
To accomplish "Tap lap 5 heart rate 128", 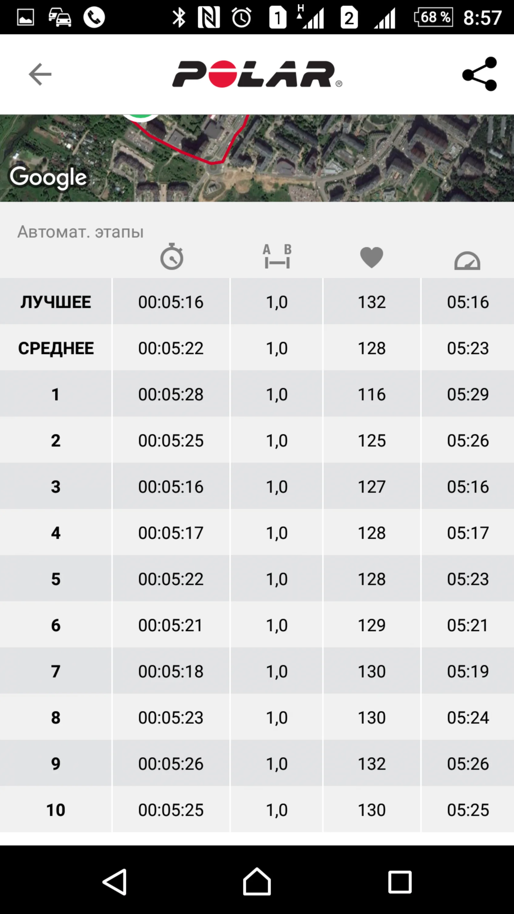I will 371,579.
